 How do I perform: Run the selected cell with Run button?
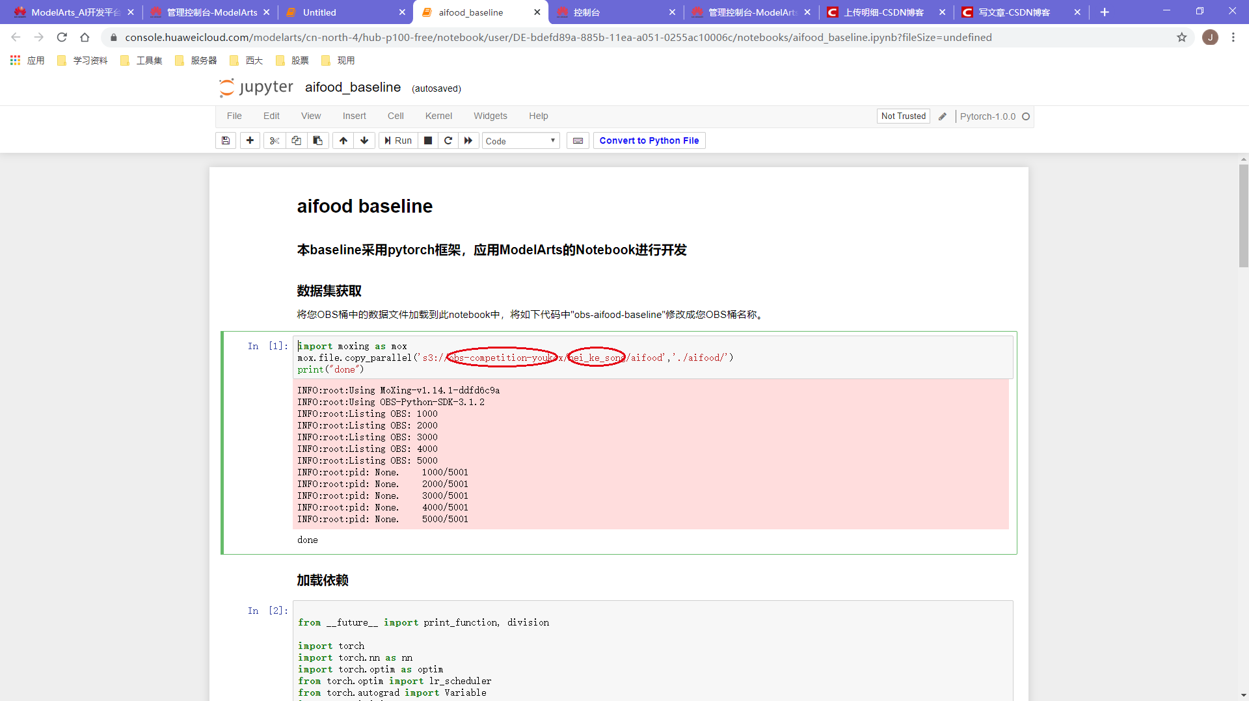(x=397, y=140)
